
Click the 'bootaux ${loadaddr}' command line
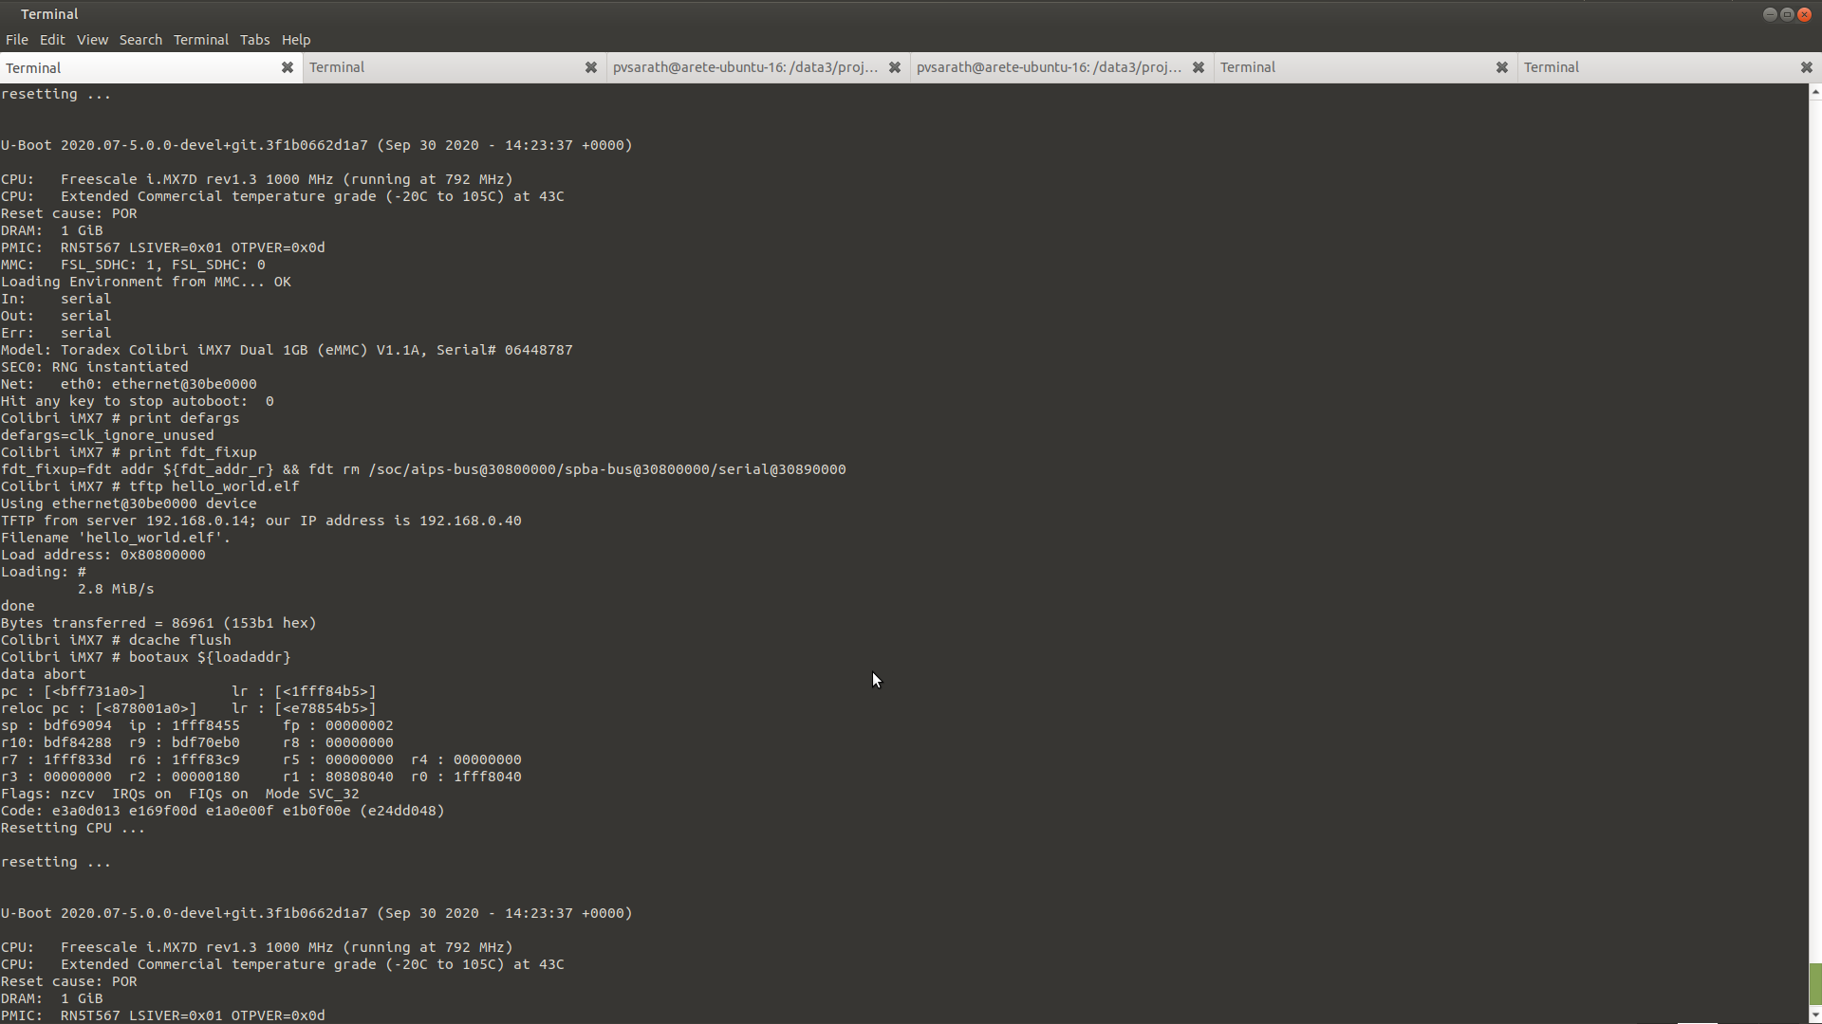(146, 657)
